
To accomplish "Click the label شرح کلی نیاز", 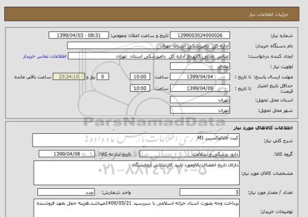I will (278, 141).
